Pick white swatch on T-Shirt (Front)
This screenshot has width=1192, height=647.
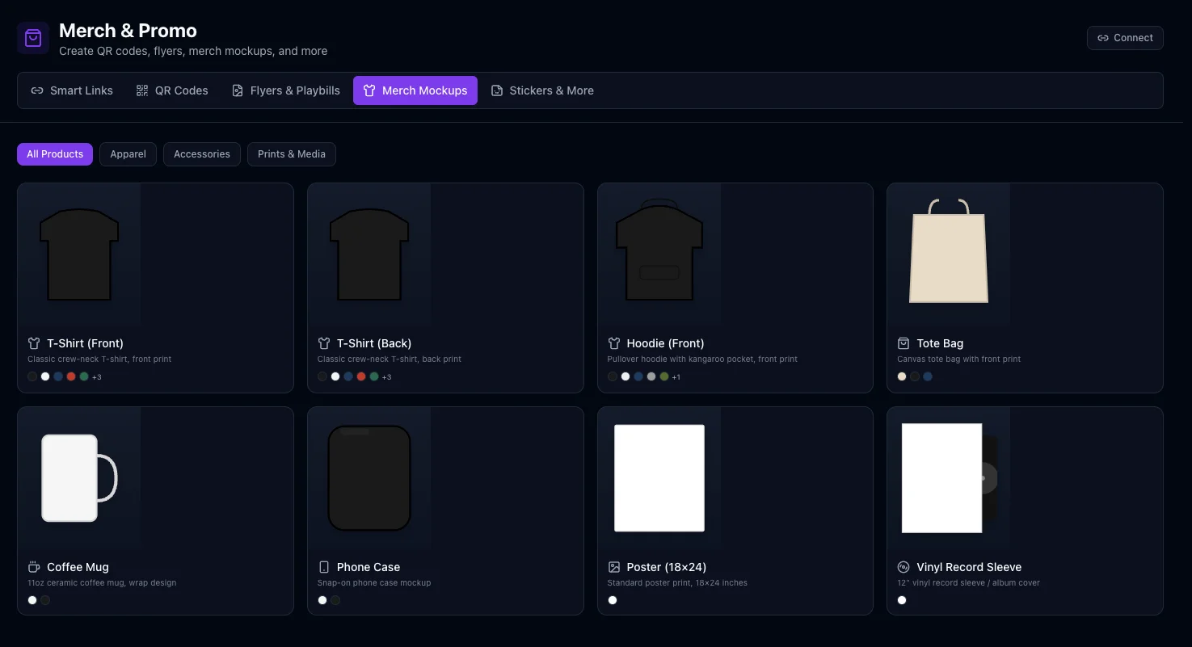45,376
